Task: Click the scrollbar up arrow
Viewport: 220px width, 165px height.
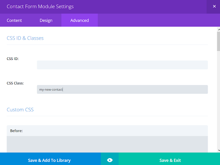Action: tap(219, 30)
